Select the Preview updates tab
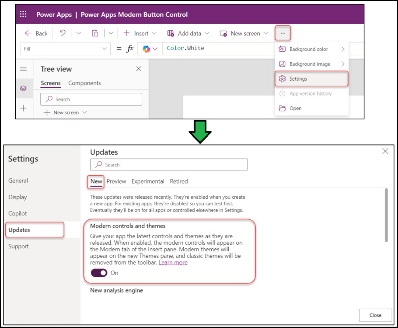 (x=116, y=181)
